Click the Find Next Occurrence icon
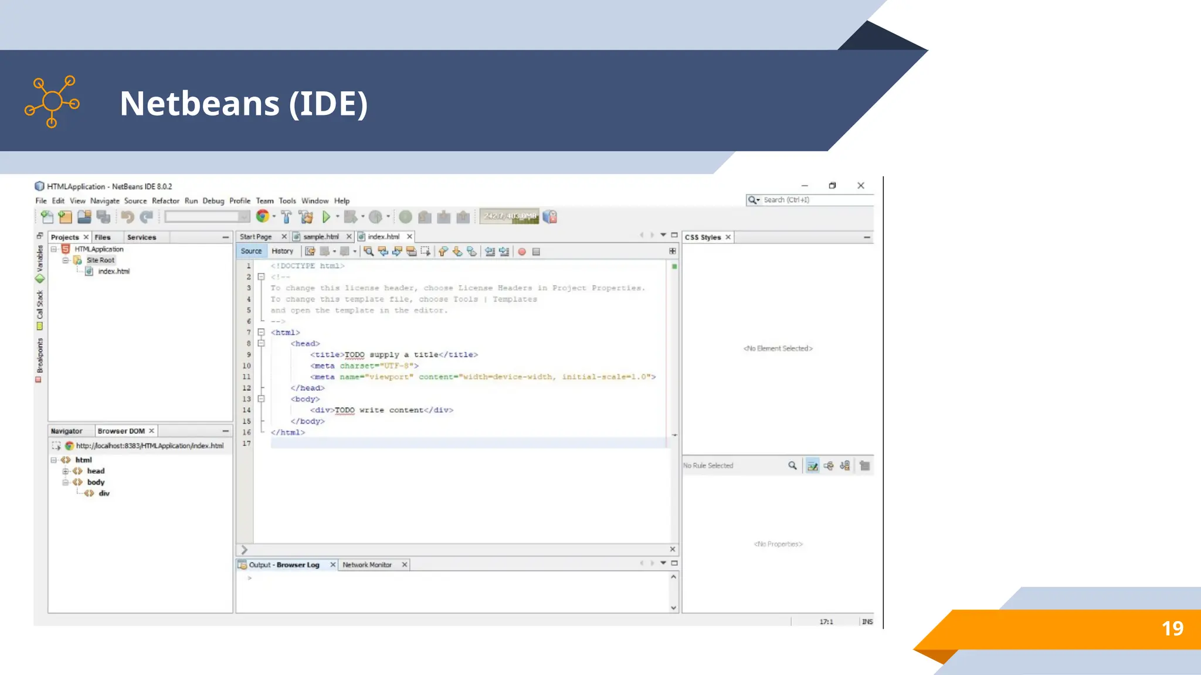The image size is (1201, 675). pos(397,251)
